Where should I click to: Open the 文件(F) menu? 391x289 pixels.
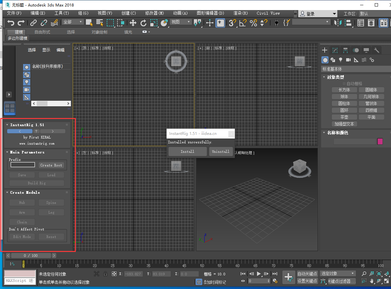(x=14, y=13)
